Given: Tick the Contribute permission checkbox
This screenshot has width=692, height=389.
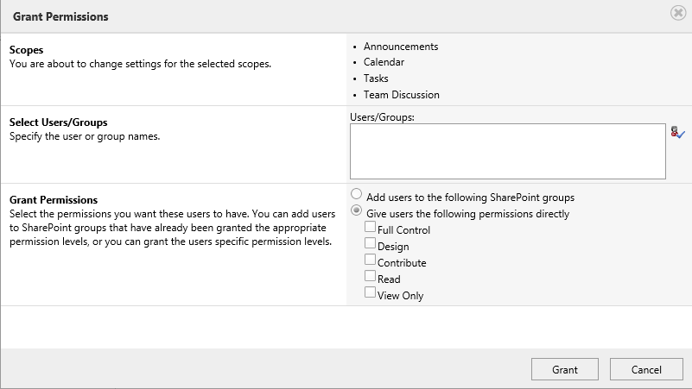Looking at the screenshot, I should click(x=370, y=259).
